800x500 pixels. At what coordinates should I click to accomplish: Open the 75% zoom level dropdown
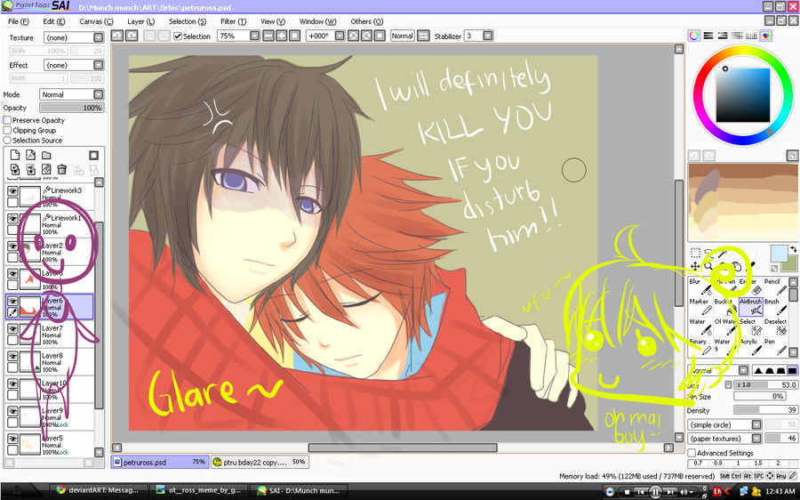(x=238, y=36)
